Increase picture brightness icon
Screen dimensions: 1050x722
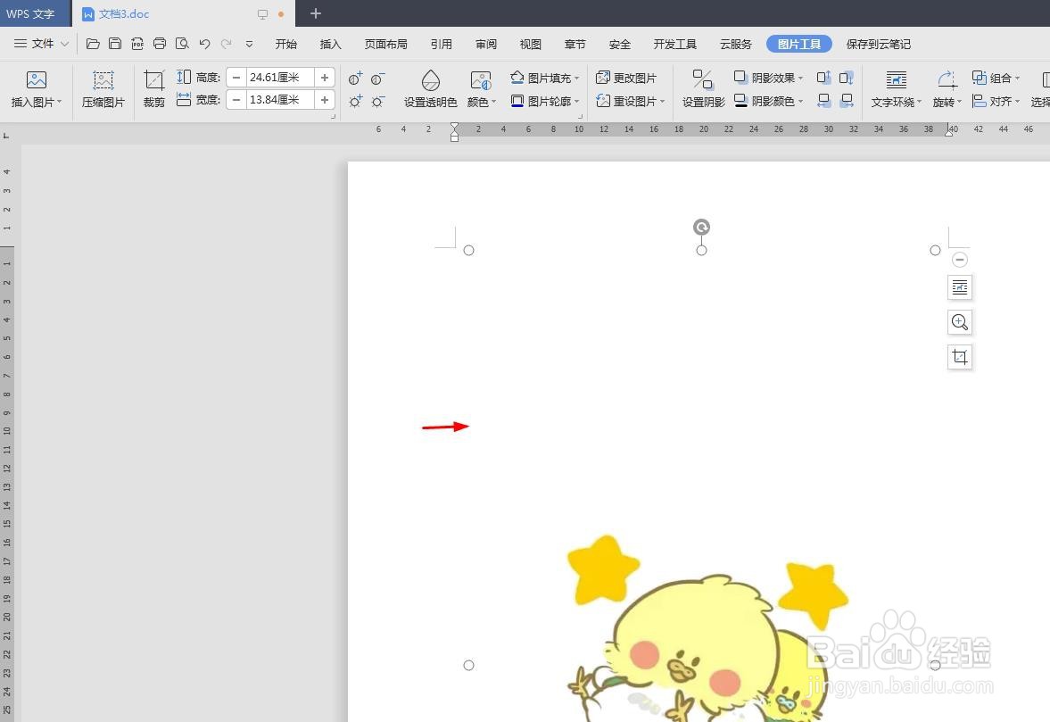click(356, 101)
